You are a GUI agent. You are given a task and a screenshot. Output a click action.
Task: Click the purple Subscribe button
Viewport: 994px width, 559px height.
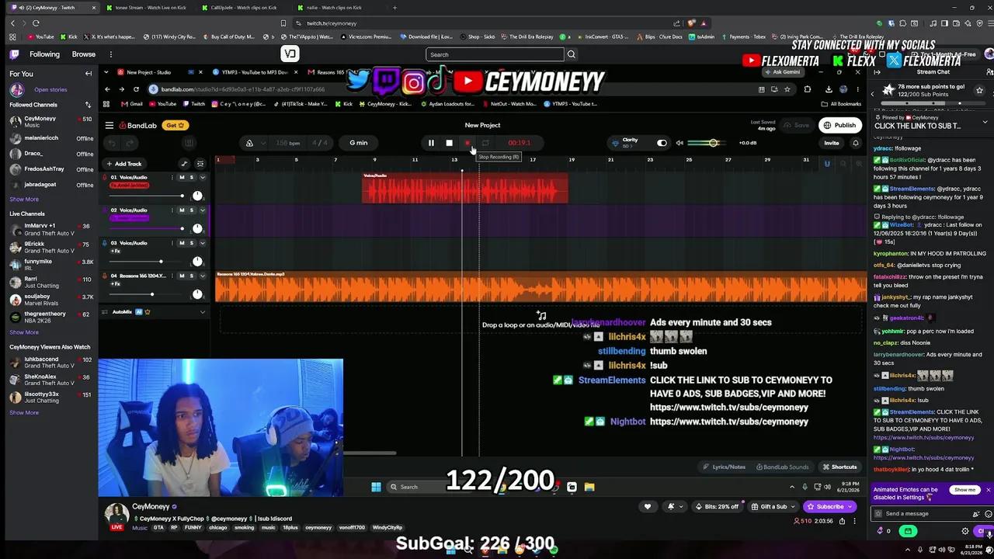[829, 507]
